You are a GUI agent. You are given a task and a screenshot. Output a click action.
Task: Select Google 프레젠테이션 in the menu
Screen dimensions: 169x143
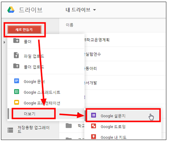(x=46, y=103)
